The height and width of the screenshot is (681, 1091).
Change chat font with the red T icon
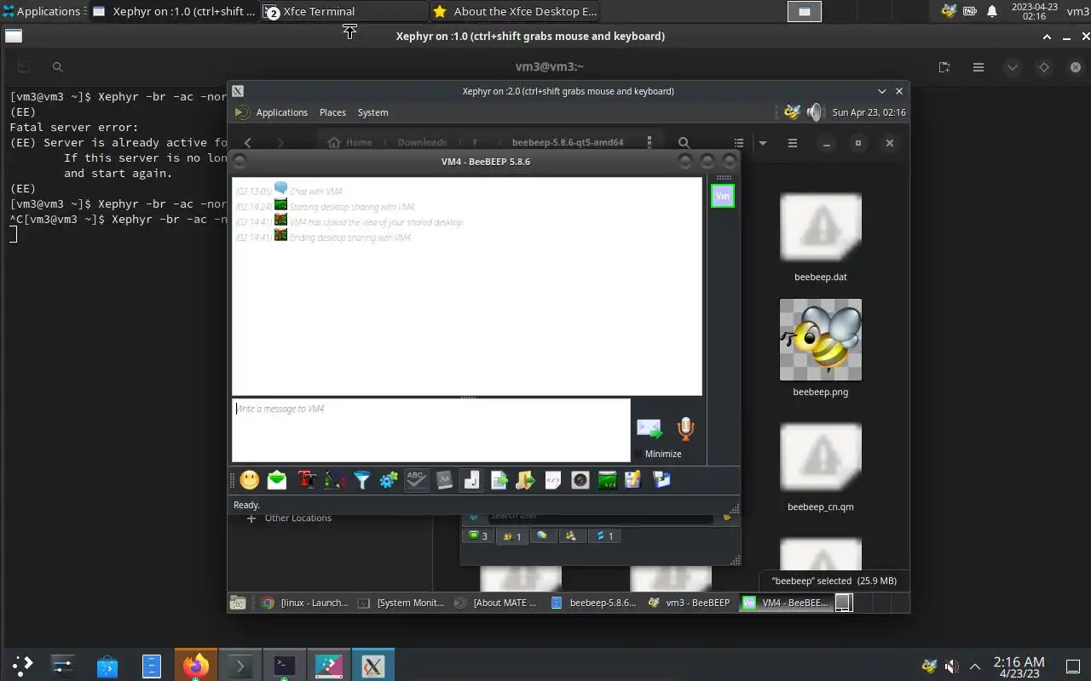307,480
